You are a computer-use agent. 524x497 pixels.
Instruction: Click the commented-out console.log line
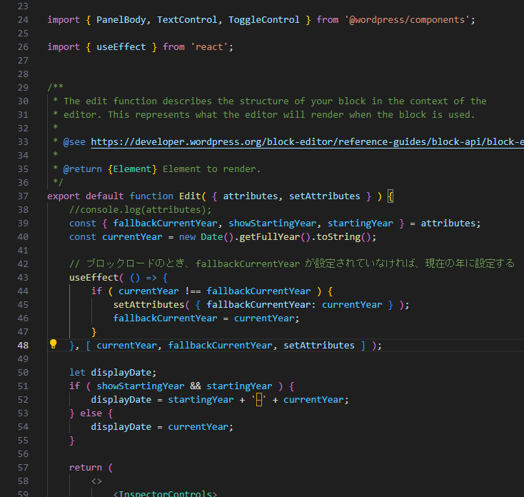(140, 209)
